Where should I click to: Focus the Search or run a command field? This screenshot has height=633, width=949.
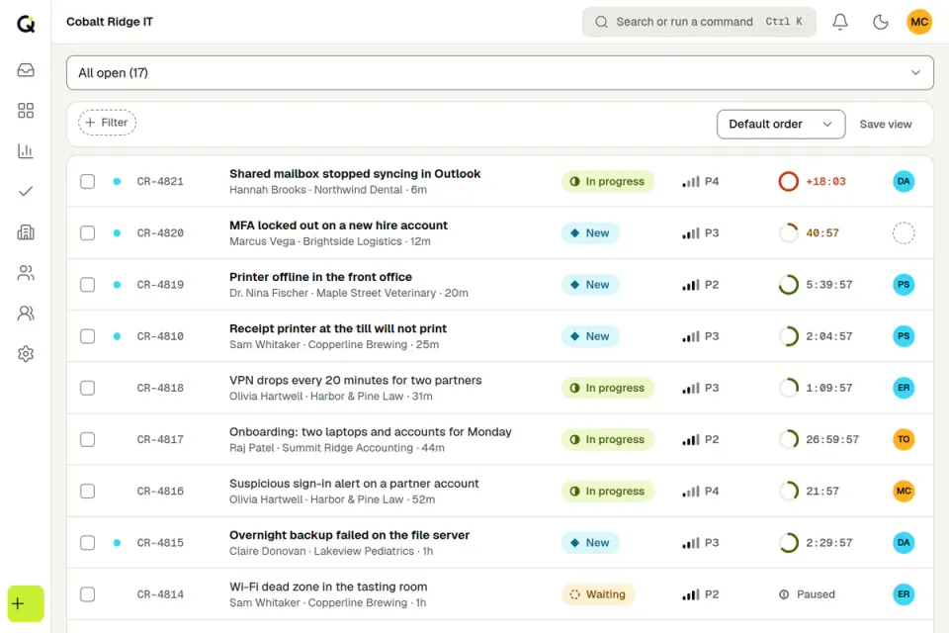699,22
